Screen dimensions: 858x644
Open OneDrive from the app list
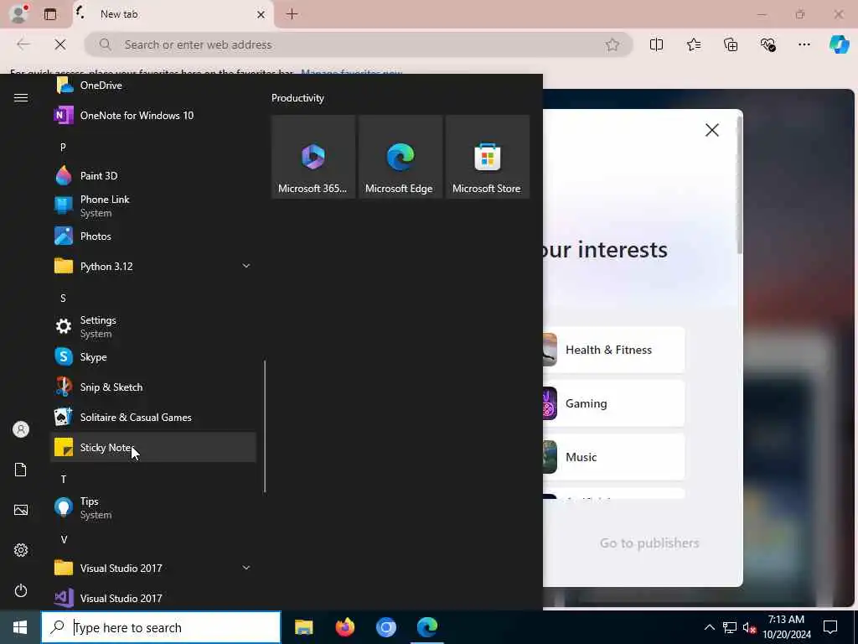[x=153, y=86]
